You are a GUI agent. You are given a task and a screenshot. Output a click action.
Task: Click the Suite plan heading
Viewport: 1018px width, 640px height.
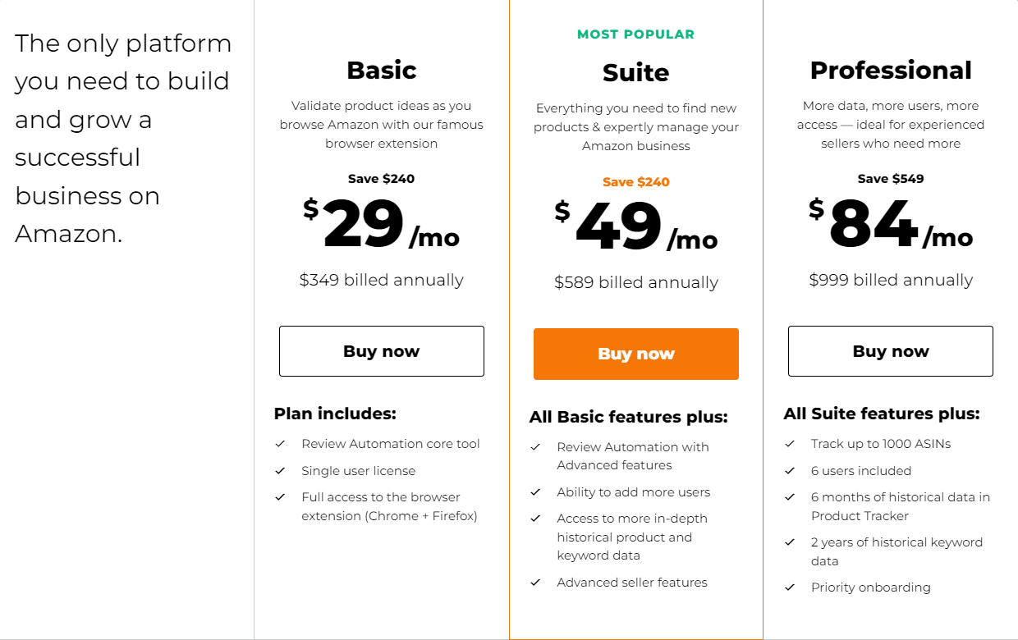pyautogui.click(x=635, y=72)
